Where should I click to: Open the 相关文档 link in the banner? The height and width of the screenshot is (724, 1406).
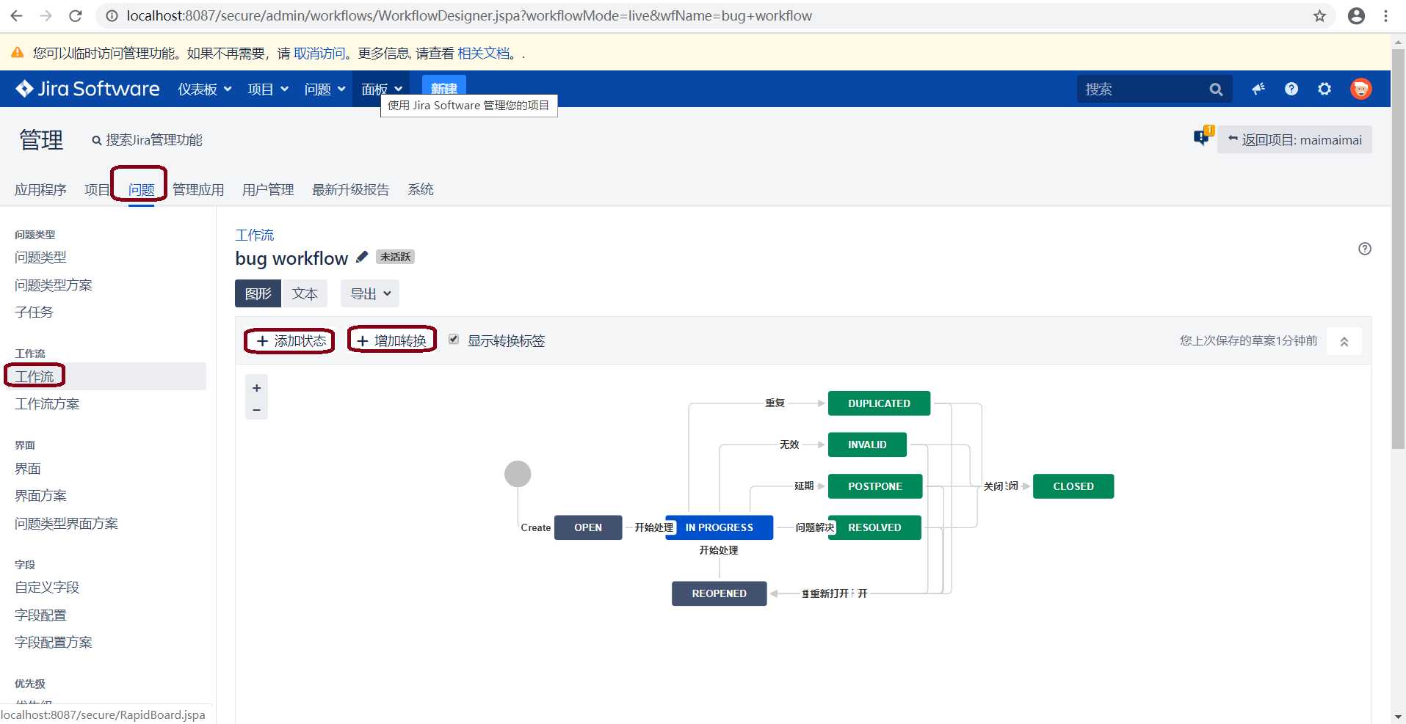pos(483,53)
